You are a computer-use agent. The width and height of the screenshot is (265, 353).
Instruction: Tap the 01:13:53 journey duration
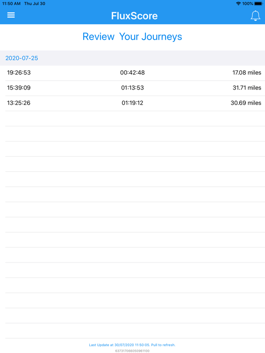[x=132, y=88]
